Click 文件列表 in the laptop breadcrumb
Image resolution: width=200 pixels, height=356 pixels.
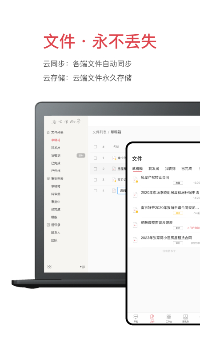coord(99,132)
